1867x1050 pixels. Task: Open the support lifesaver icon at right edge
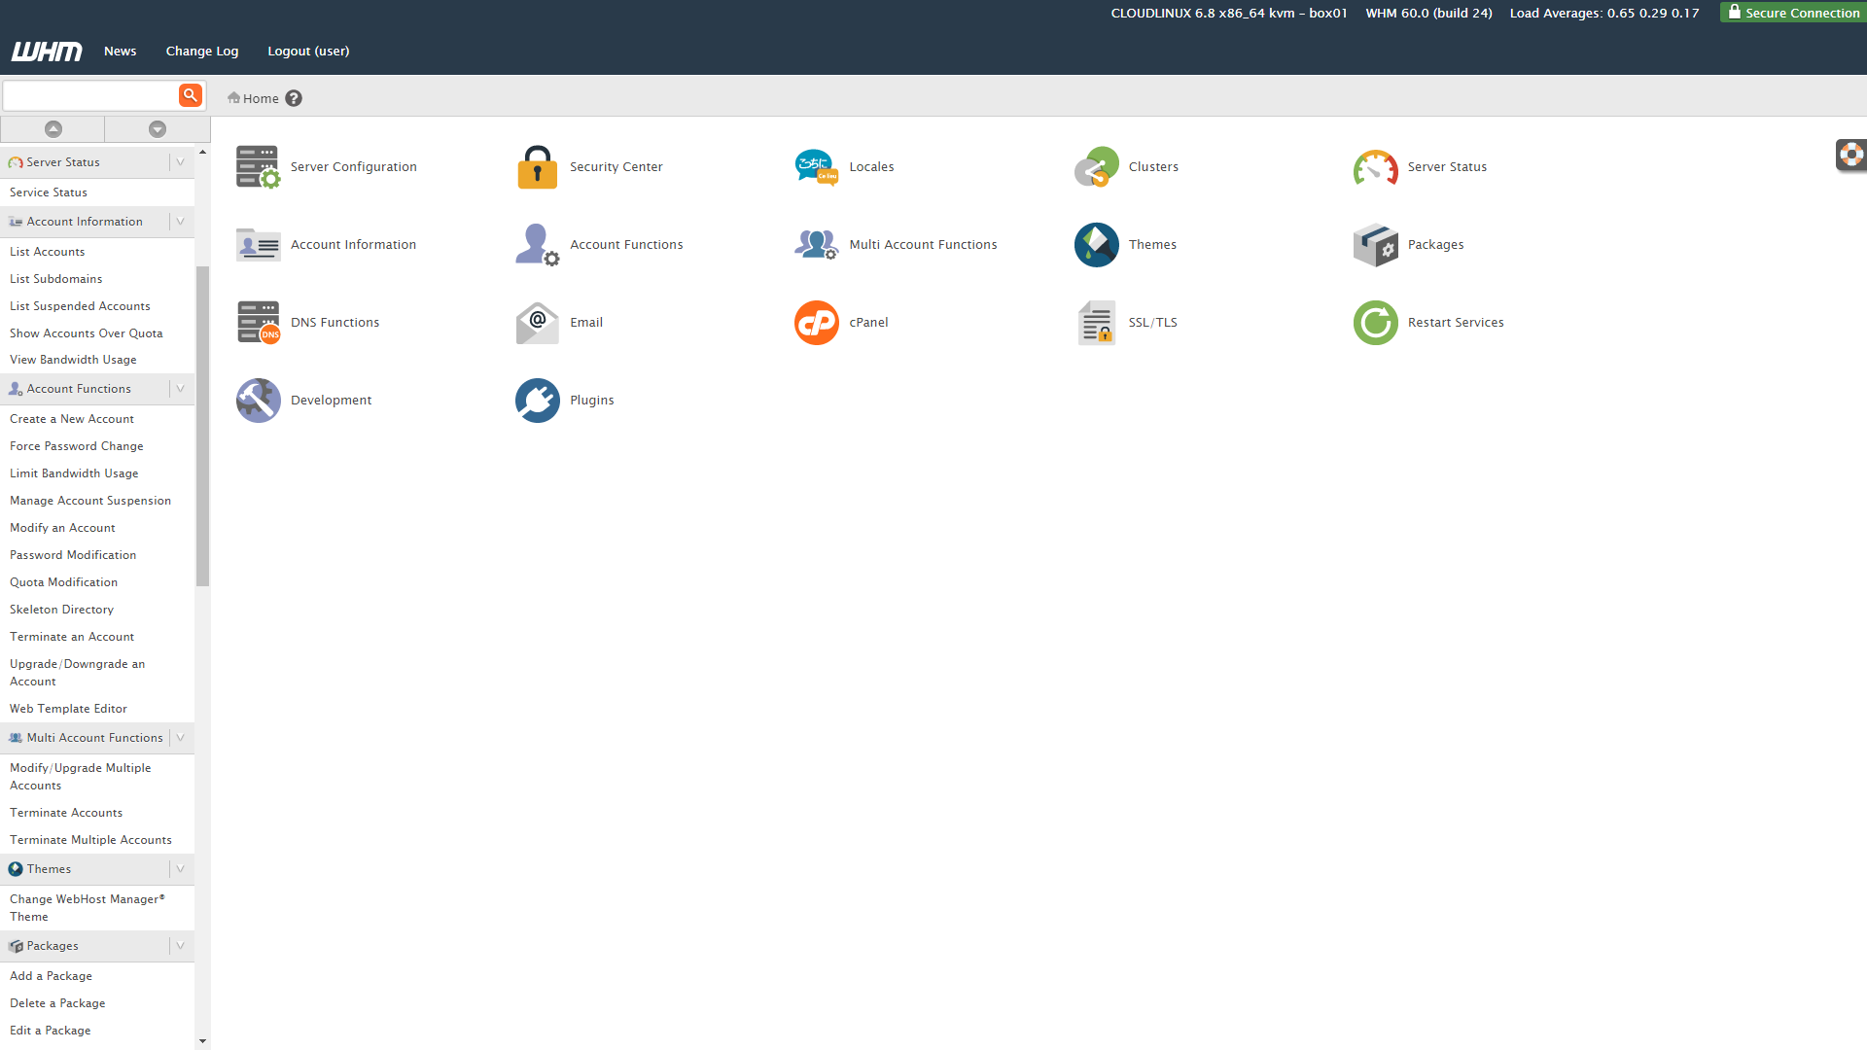pos(1851,155)
